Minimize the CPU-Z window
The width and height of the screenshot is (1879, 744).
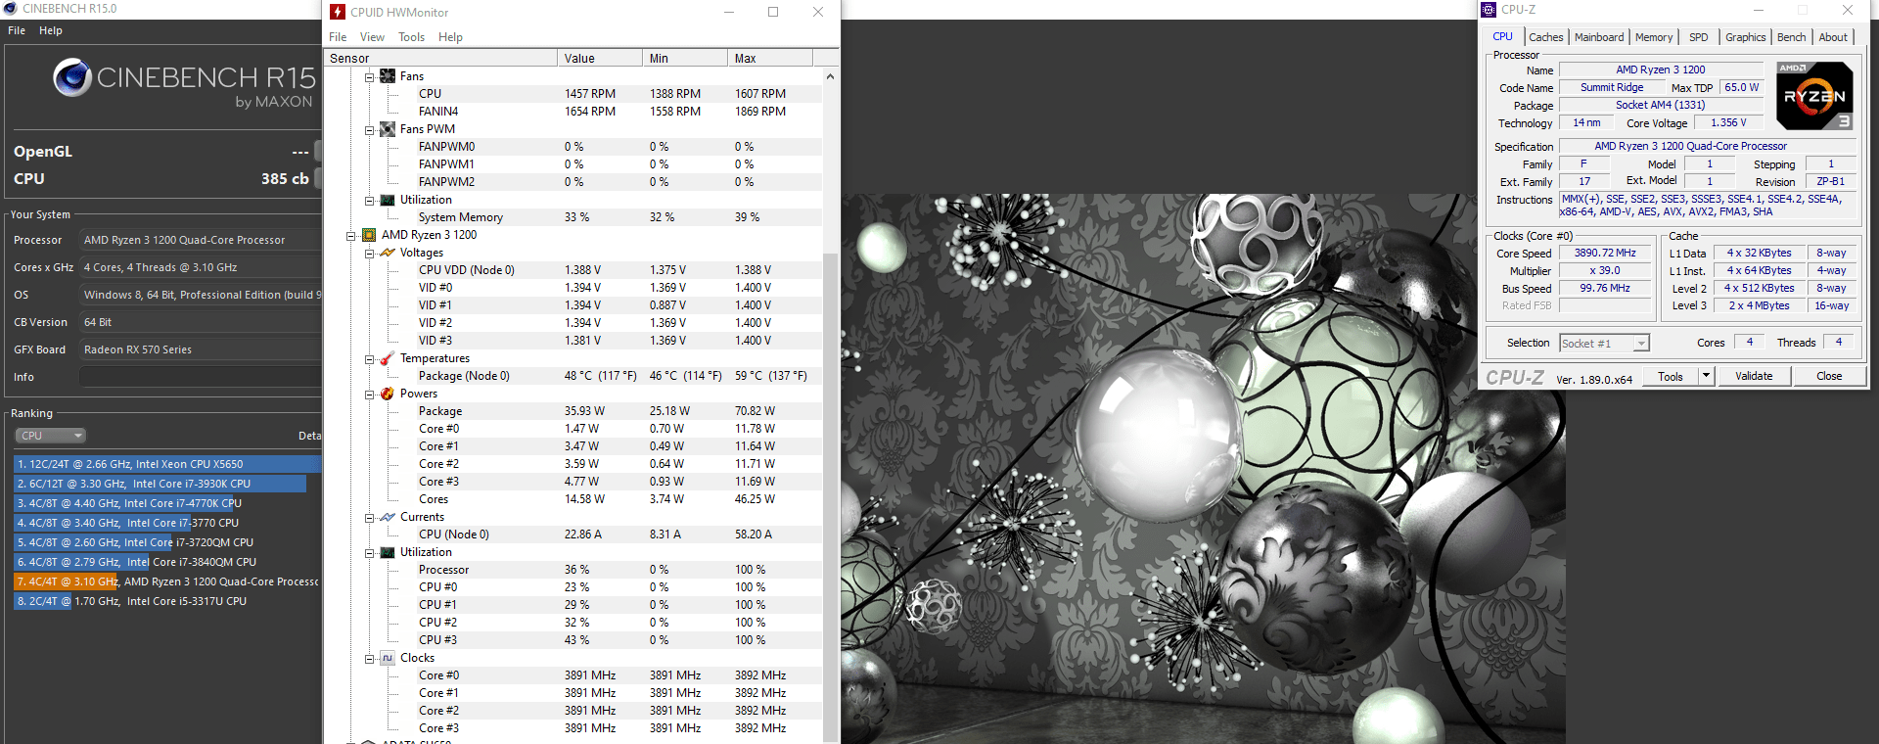tap(1758, 10)
